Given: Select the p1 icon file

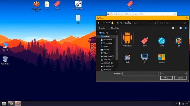Looking at the screenshot, I should click(x=179, y=42).
